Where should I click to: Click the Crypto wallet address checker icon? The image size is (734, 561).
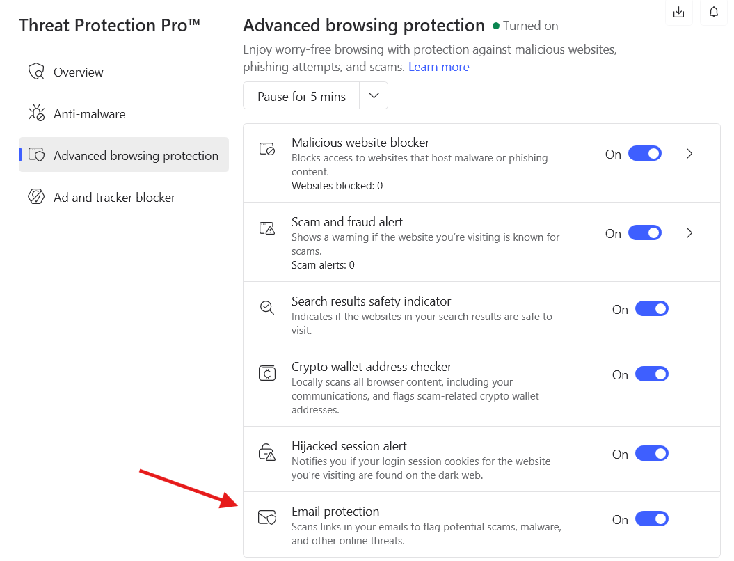(267, 373)
